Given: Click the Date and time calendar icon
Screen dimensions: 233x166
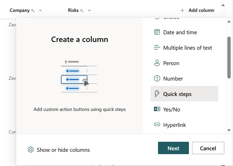Looking at the screenshot, I should click(x=157, y=32).
